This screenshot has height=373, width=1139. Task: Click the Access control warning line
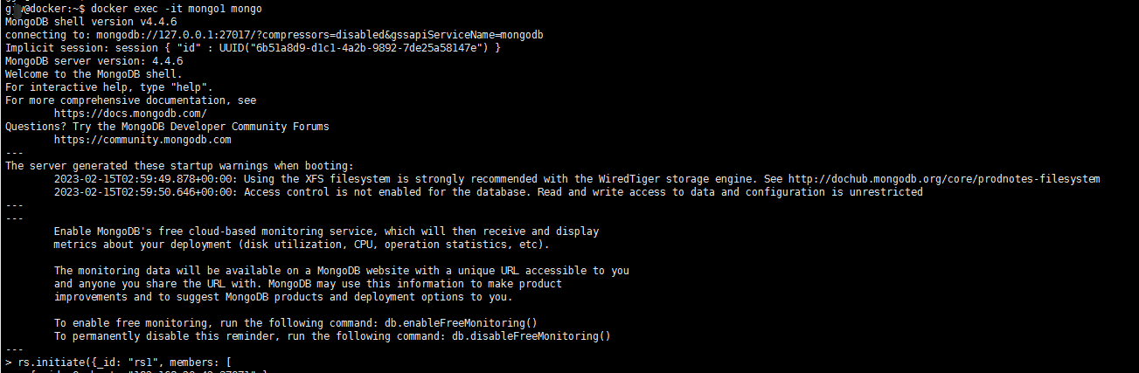coord(488,192)
